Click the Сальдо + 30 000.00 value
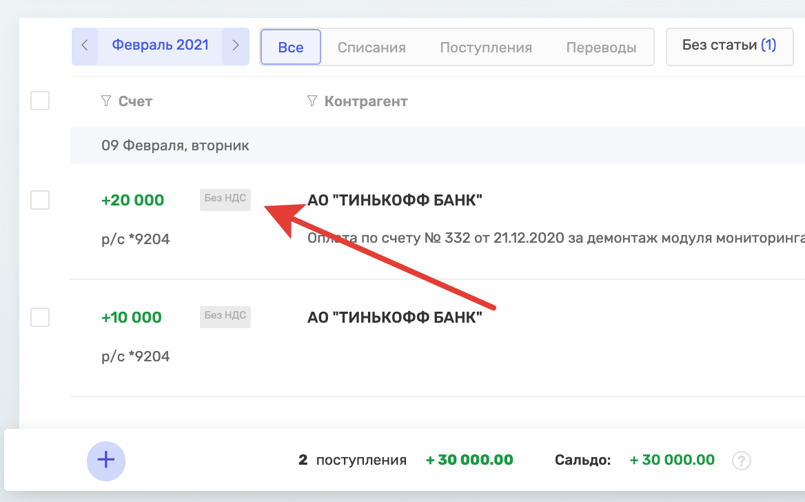The width and height of the screenshot is (805, 502). tap(672, 460)
